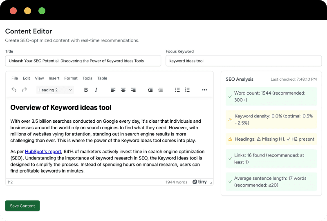Open the Insert menu
This screenshot has width=327, height=221.
(x=54, y=78)
